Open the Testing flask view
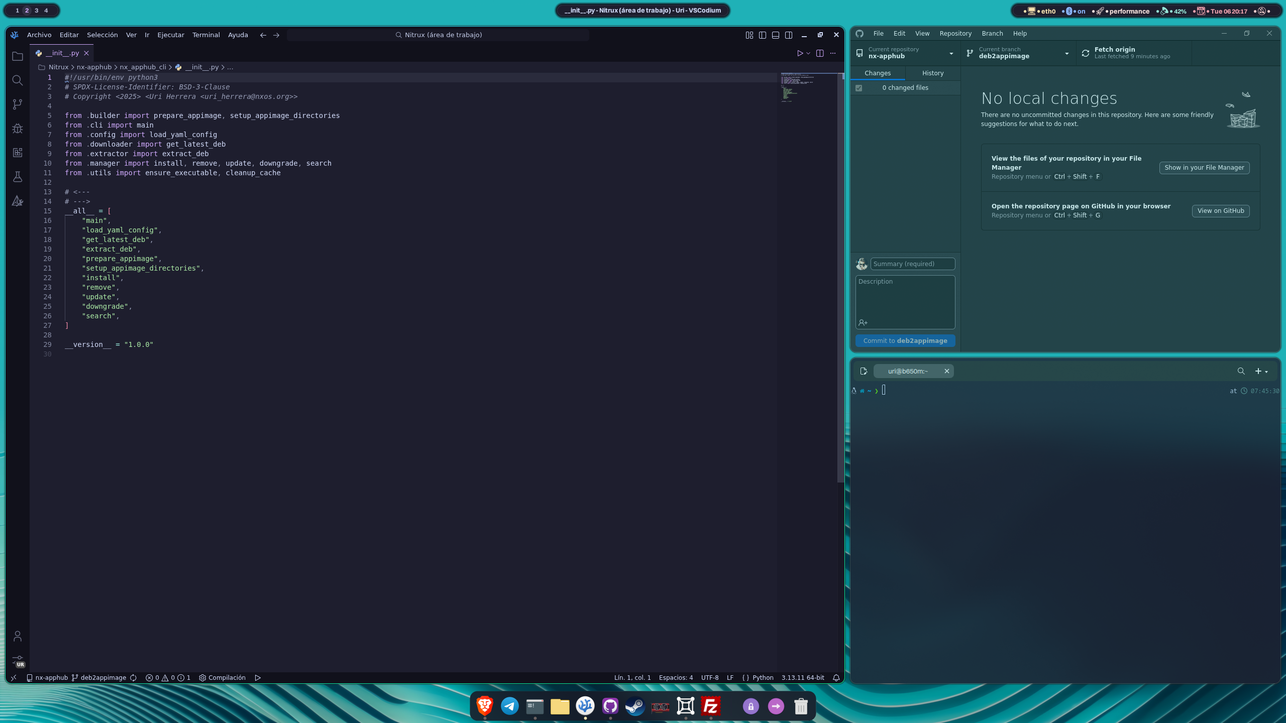Image resolution: width=1286 pixels, height=723 pixels. 18,177
